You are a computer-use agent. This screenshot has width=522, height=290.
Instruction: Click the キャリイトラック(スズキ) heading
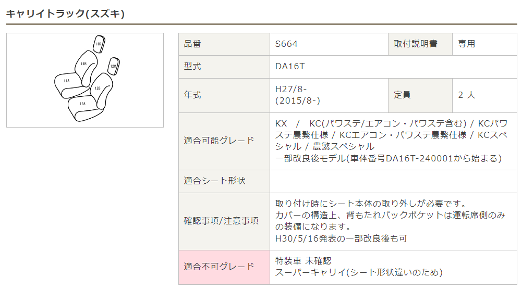(65, 14)
